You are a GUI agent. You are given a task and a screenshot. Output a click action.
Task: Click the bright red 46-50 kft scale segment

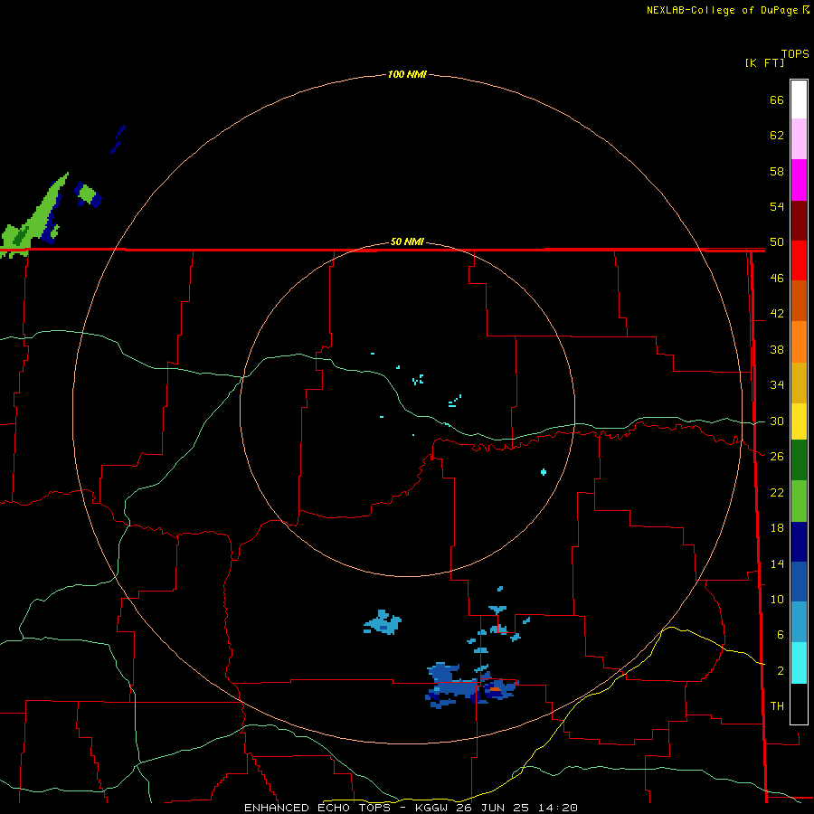(799, 260)
